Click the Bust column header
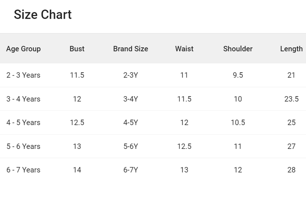The width and height of the screenshot is (306, 213). coord(77,49)
